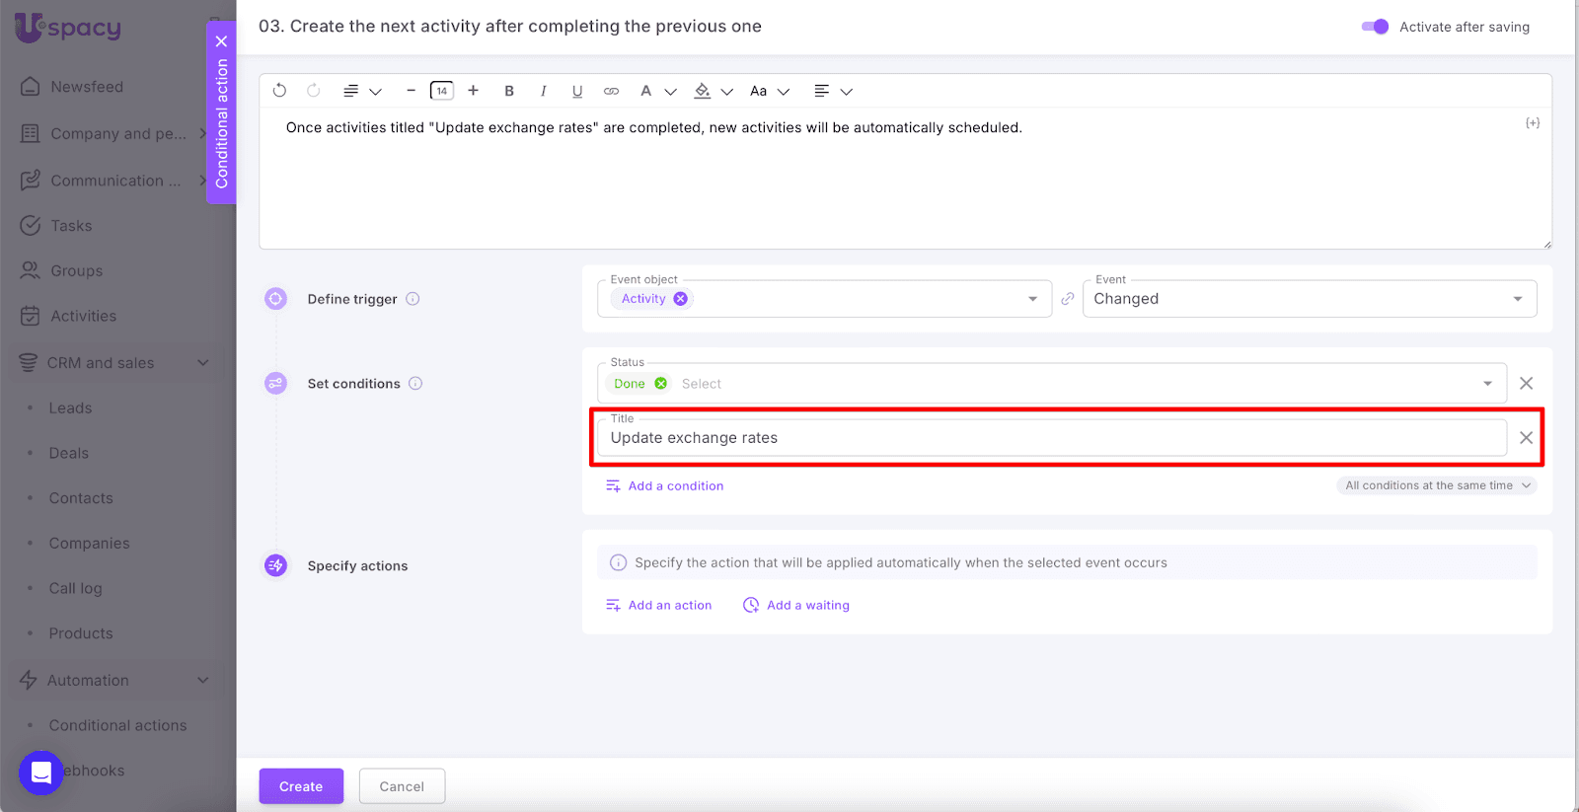Decrease font size with minus icon
The image size is (1579, 812).
point(411,91)
